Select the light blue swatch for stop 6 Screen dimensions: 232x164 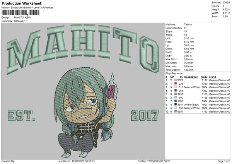pyautogui.click(x=176, y=98)
